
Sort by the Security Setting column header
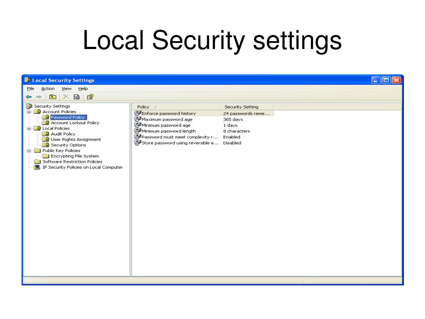click(x=247, y=107)
